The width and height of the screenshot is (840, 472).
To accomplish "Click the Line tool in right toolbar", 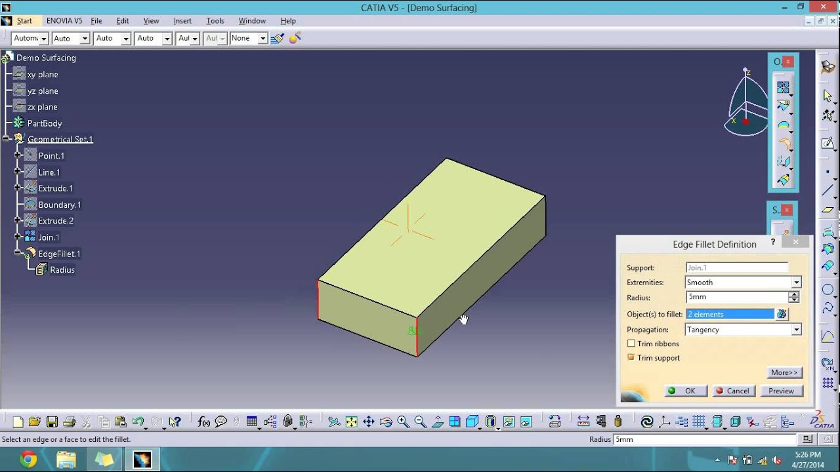I will 828,190.
